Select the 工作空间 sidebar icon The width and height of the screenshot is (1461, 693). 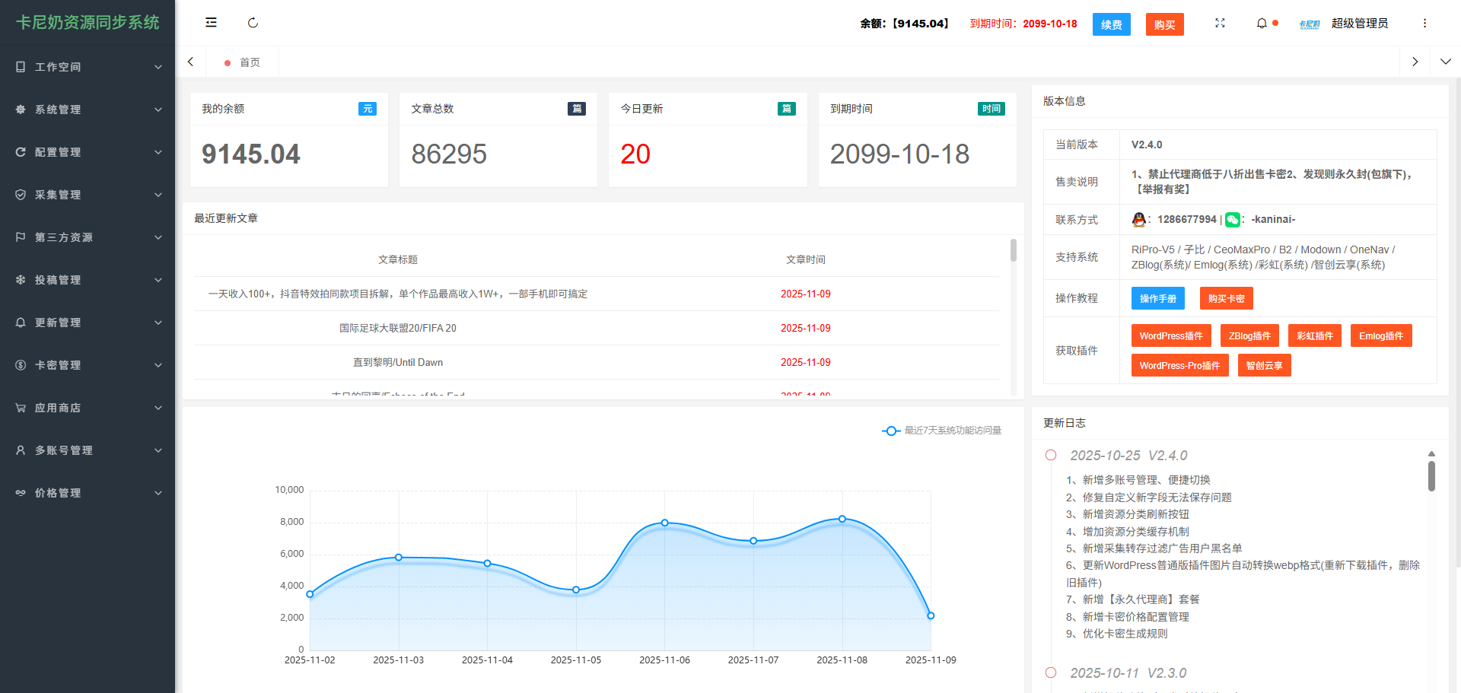21,66
